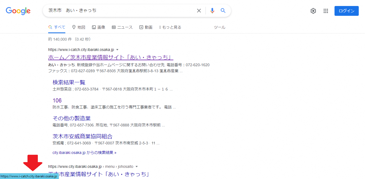Switch to the 画像 tab

pyautogui.click(x=99, y=27)
